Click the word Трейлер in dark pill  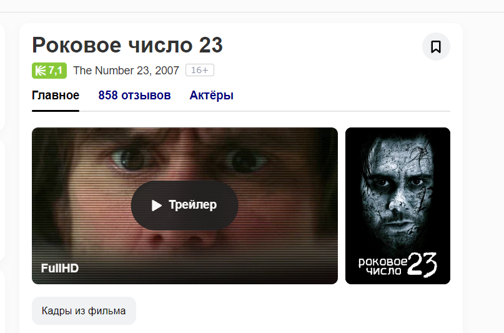point(192,205)
